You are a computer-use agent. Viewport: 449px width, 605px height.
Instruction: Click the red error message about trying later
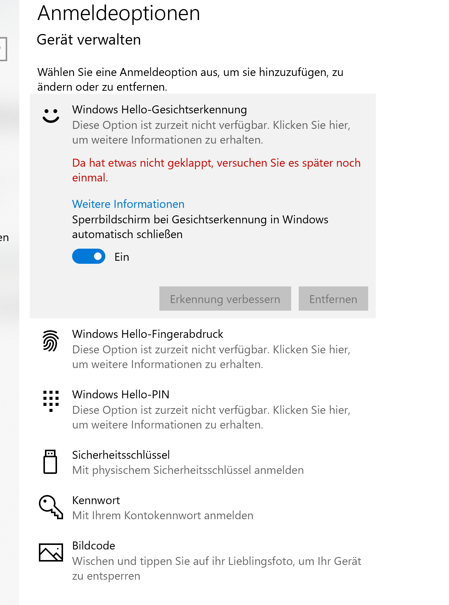pyautogui.click(x=216, y=170)
